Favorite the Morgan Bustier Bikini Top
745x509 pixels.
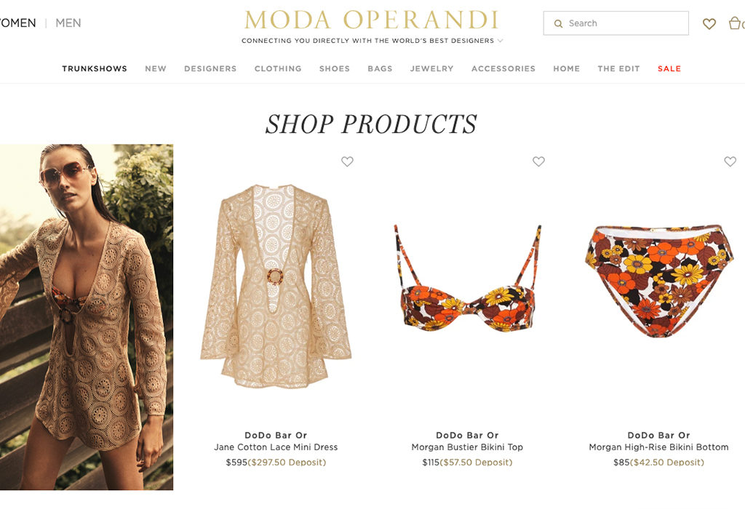[538, 161]
